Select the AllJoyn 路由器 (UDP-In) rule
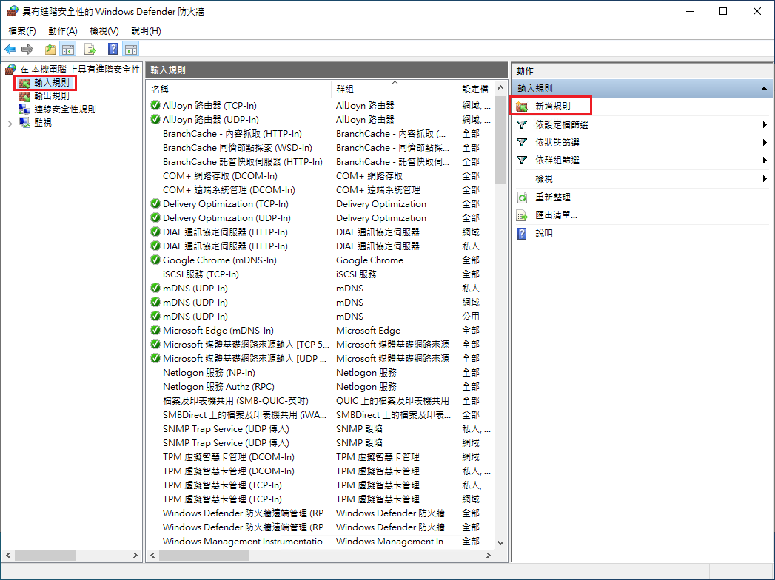The image size is (775, 580). tap(321, 120)
